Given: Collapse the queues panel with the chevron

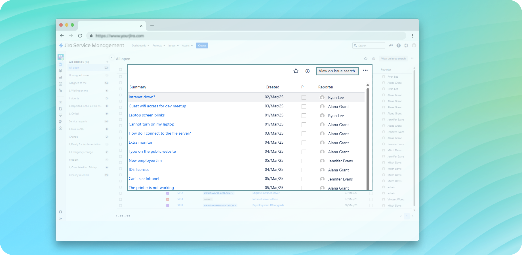Looking at the screenshot, I should coord(112,58).
